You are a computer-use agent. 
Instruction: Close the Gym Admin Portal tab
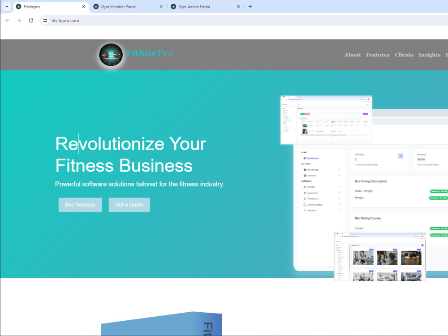(238, 7)
